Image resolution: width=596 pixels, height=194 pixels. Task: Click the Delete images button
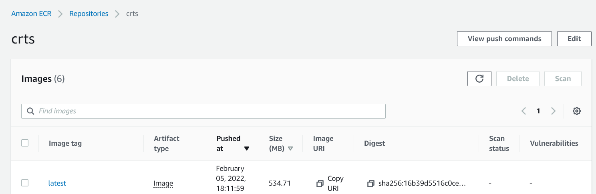point(517,79)
